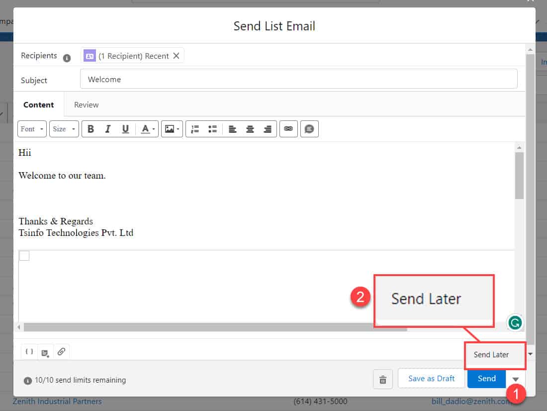
Task: Open the Font dropdown
Action: [x=32, y=129]
